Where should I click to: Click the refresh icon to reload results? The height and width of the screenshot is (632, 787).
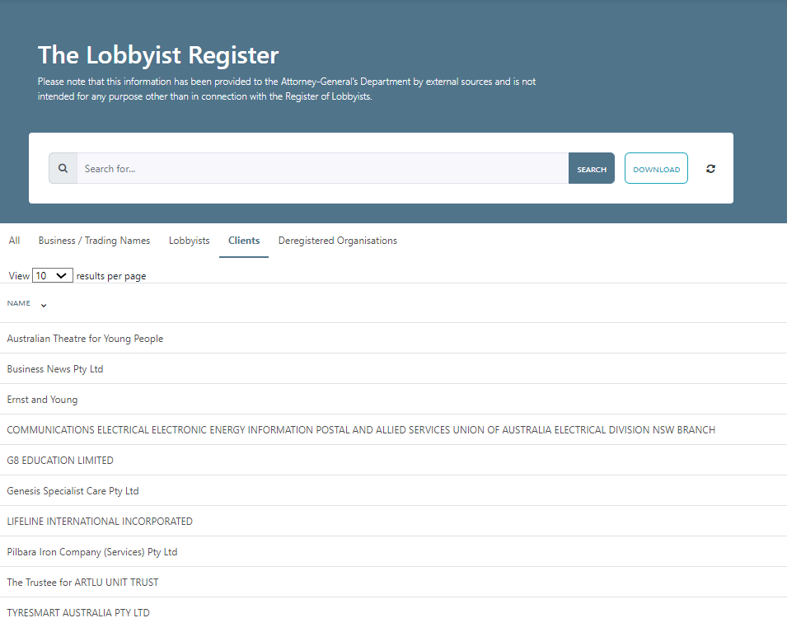coord(710,168)
